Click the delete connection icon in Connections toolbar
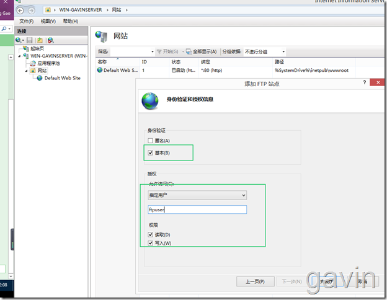 51,40
